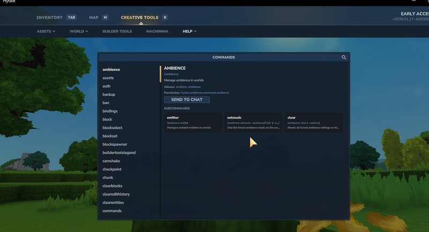Image resolution: width=429 pixels, height=232 pixels.
Task: Open the command search magnifier icon
Action: [x=344, y=57]
